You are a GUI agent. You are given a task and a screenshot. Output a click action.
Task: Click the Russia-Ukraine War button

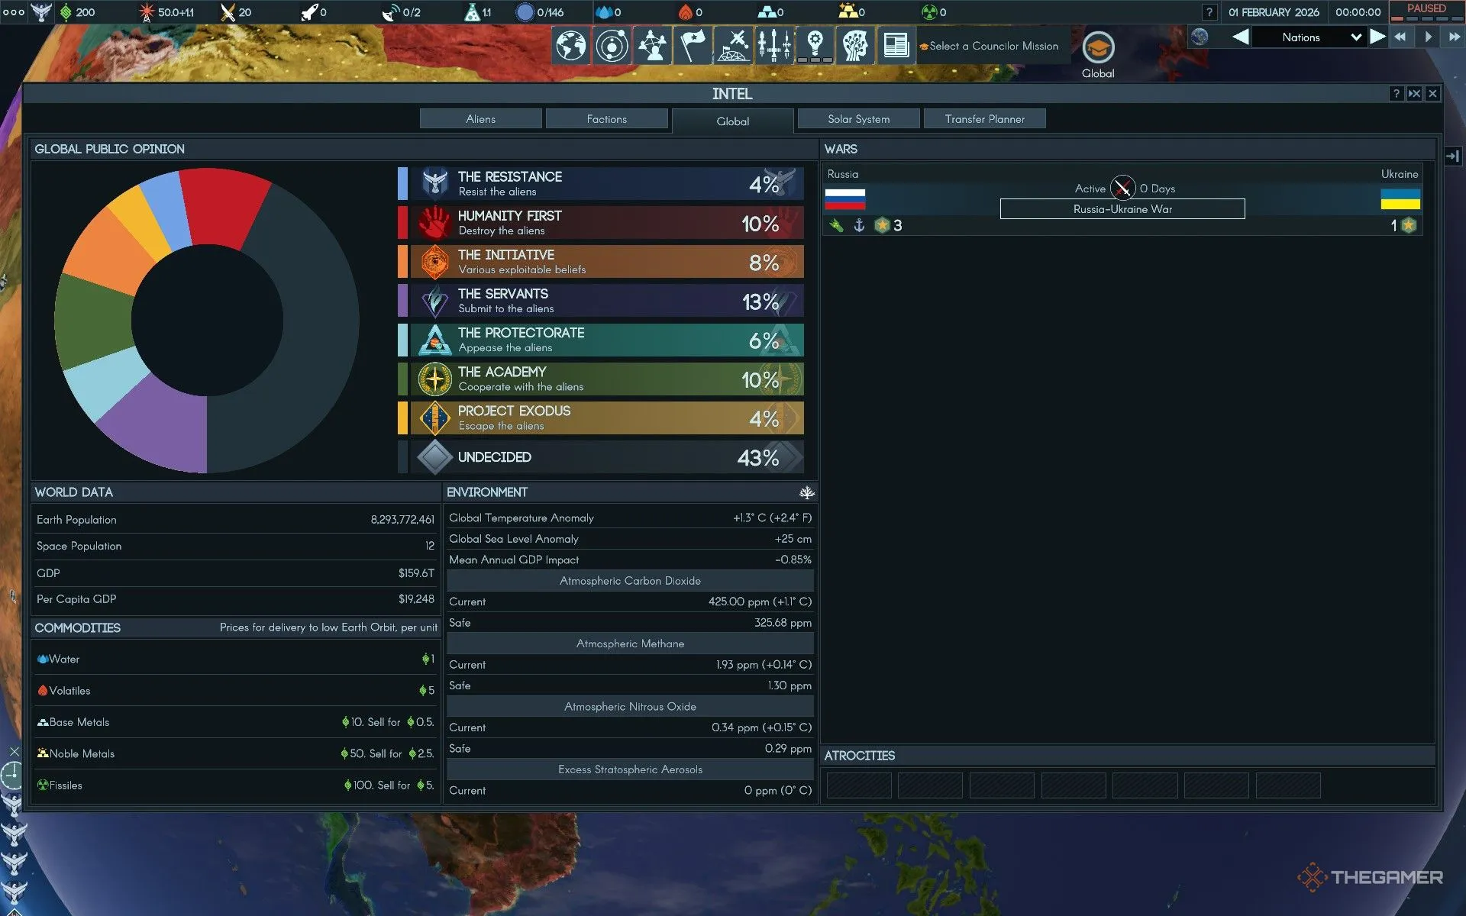(1122, 209)
